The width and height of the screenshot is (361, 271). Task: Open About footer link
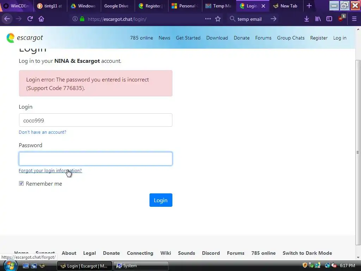tap(69, 253)
